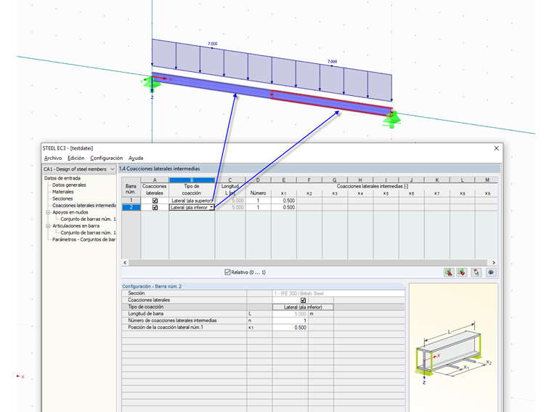This screenshot has height=412, width=552.
Task: Click column E header in the table
Action: (x=284, y=180)
